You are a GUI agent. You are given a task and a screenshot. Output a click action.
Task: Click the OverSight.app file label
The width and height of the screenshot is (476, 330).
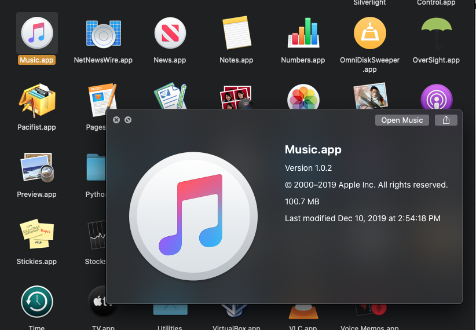pyautogui.click(x=436, y=60)
